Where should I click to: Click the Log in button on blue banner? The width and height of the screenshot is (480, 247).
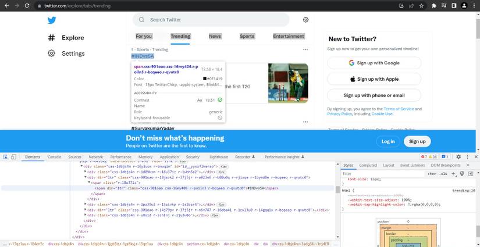[x=388, y=142]
